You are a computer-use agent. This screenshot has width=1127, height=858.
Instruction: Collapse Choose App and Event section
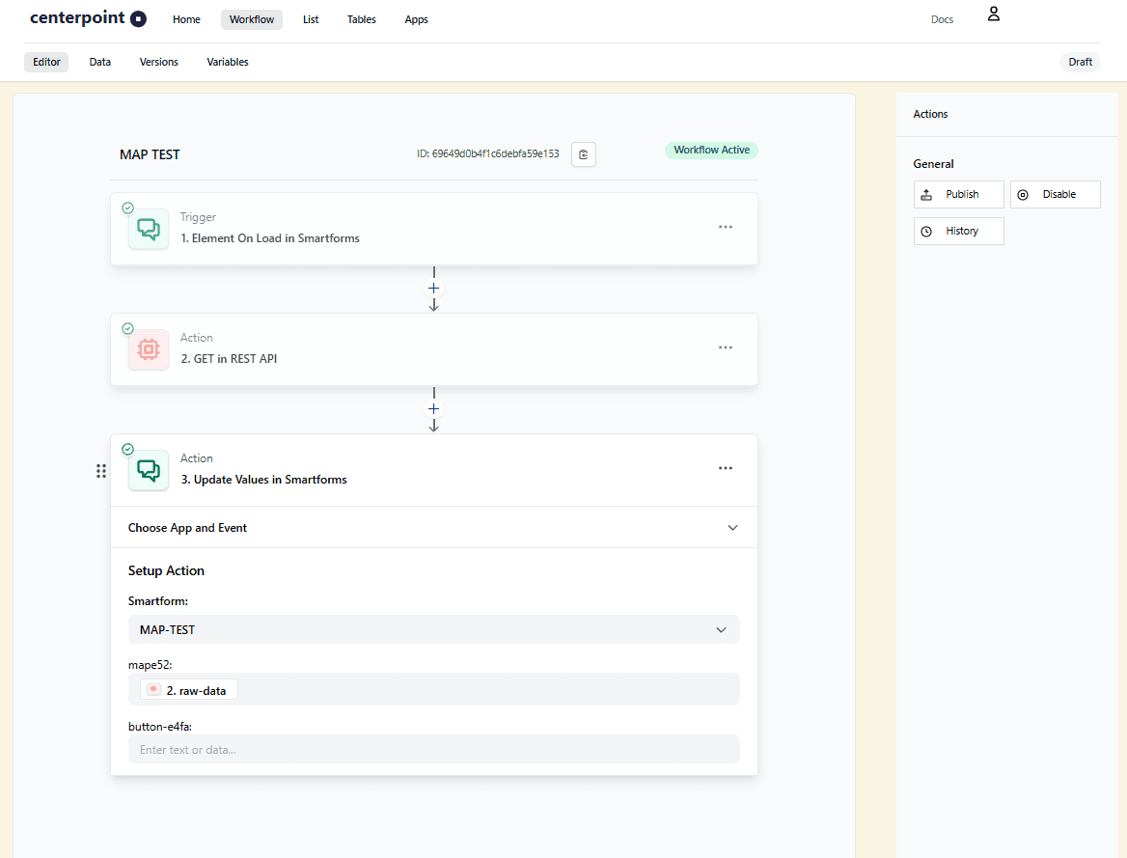tap(732, 528)
